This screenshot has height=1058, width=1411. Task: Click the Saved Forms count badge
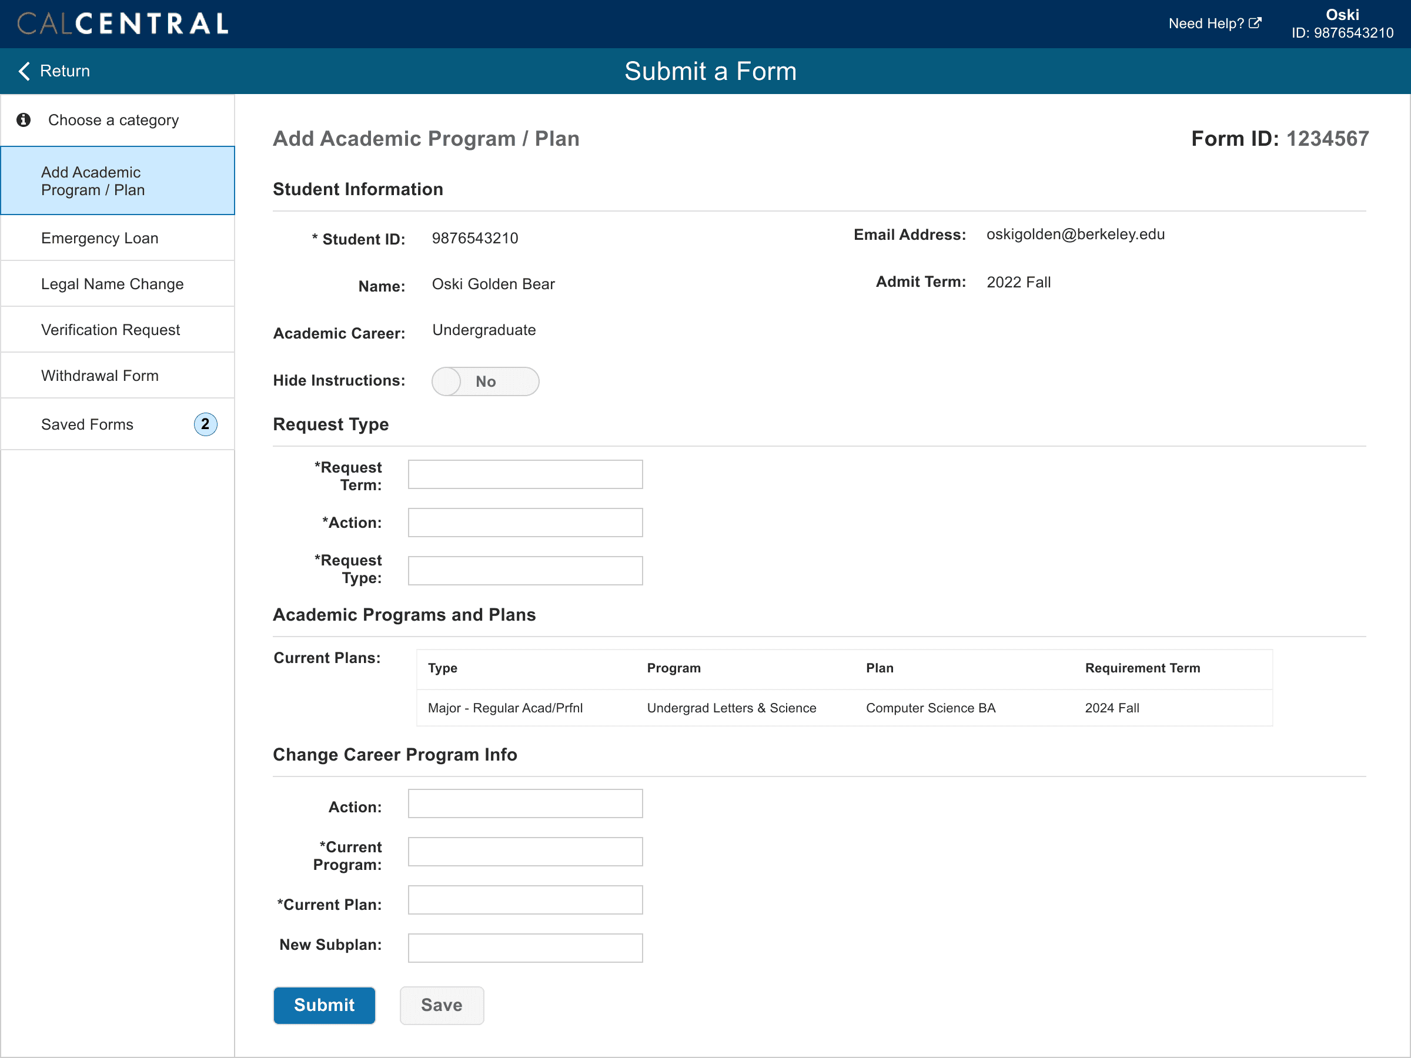pos(205,424)
